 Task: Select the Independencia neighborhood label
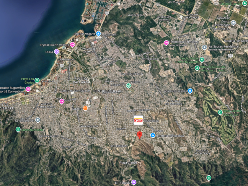point(89,126)
